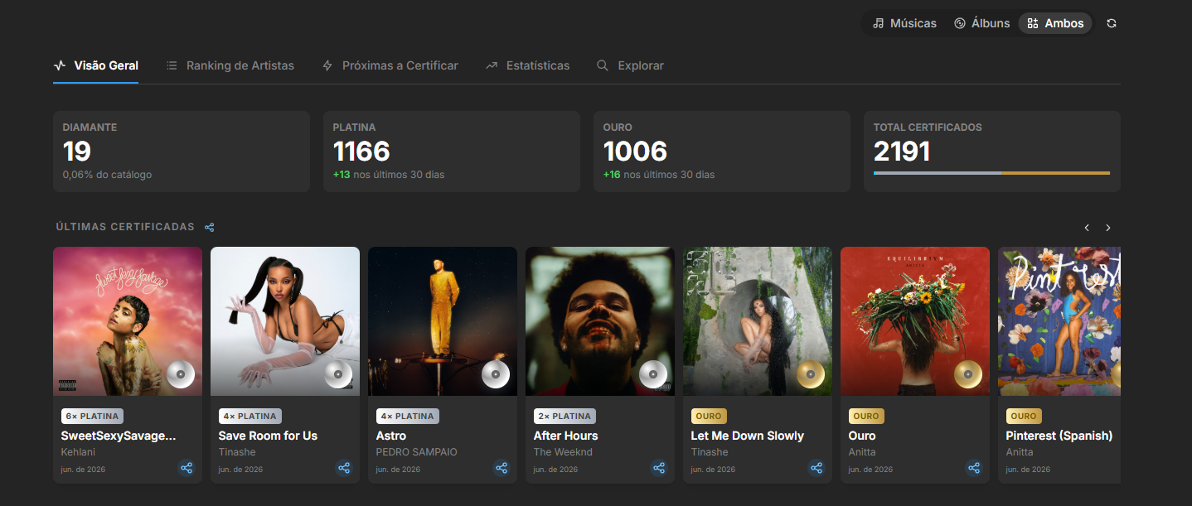Select the Ambos filter option
Viewport: 1192px width, 506px height.
tap(1055, 23)
